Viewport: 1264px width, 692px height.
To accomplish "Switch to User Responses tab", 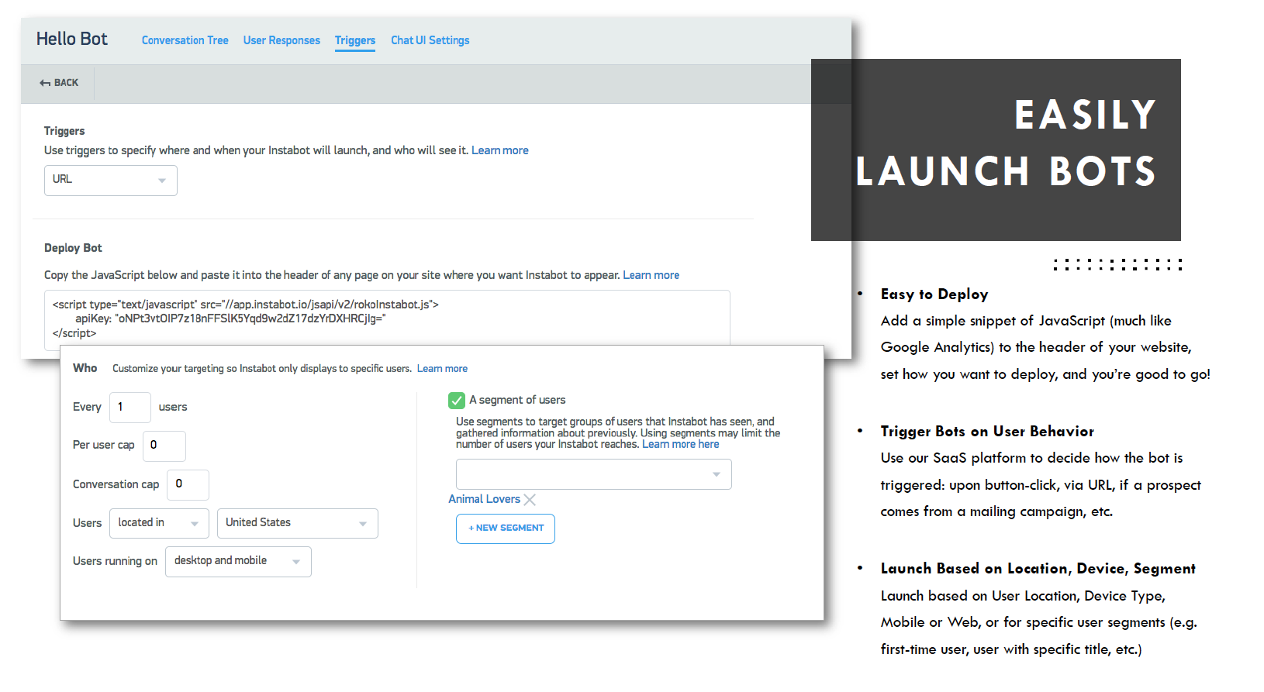I will [281, 40].
